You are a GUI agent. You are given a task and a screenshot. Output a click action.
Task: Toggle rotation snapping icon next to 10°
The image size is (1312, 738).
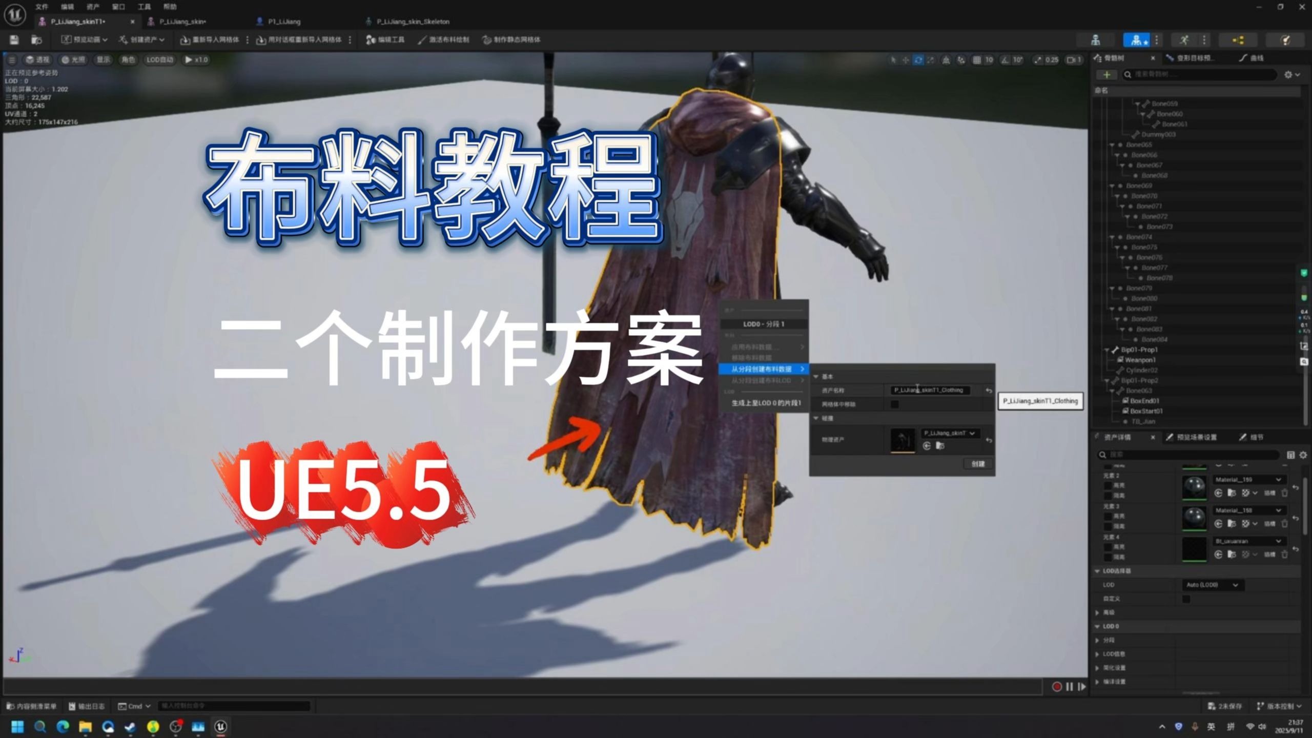[x=1005, y=60]
